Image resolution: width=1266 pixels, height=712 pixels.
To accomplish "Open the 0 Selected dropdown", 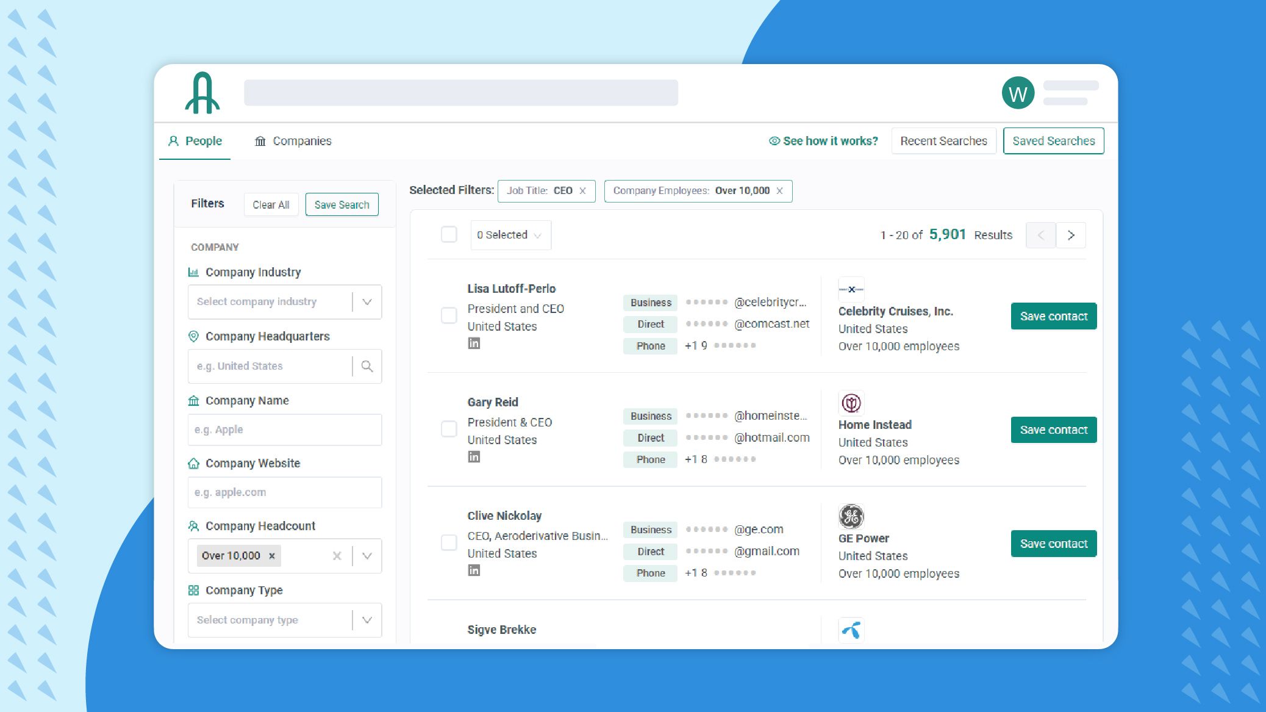I will click(x=510, y=236).
